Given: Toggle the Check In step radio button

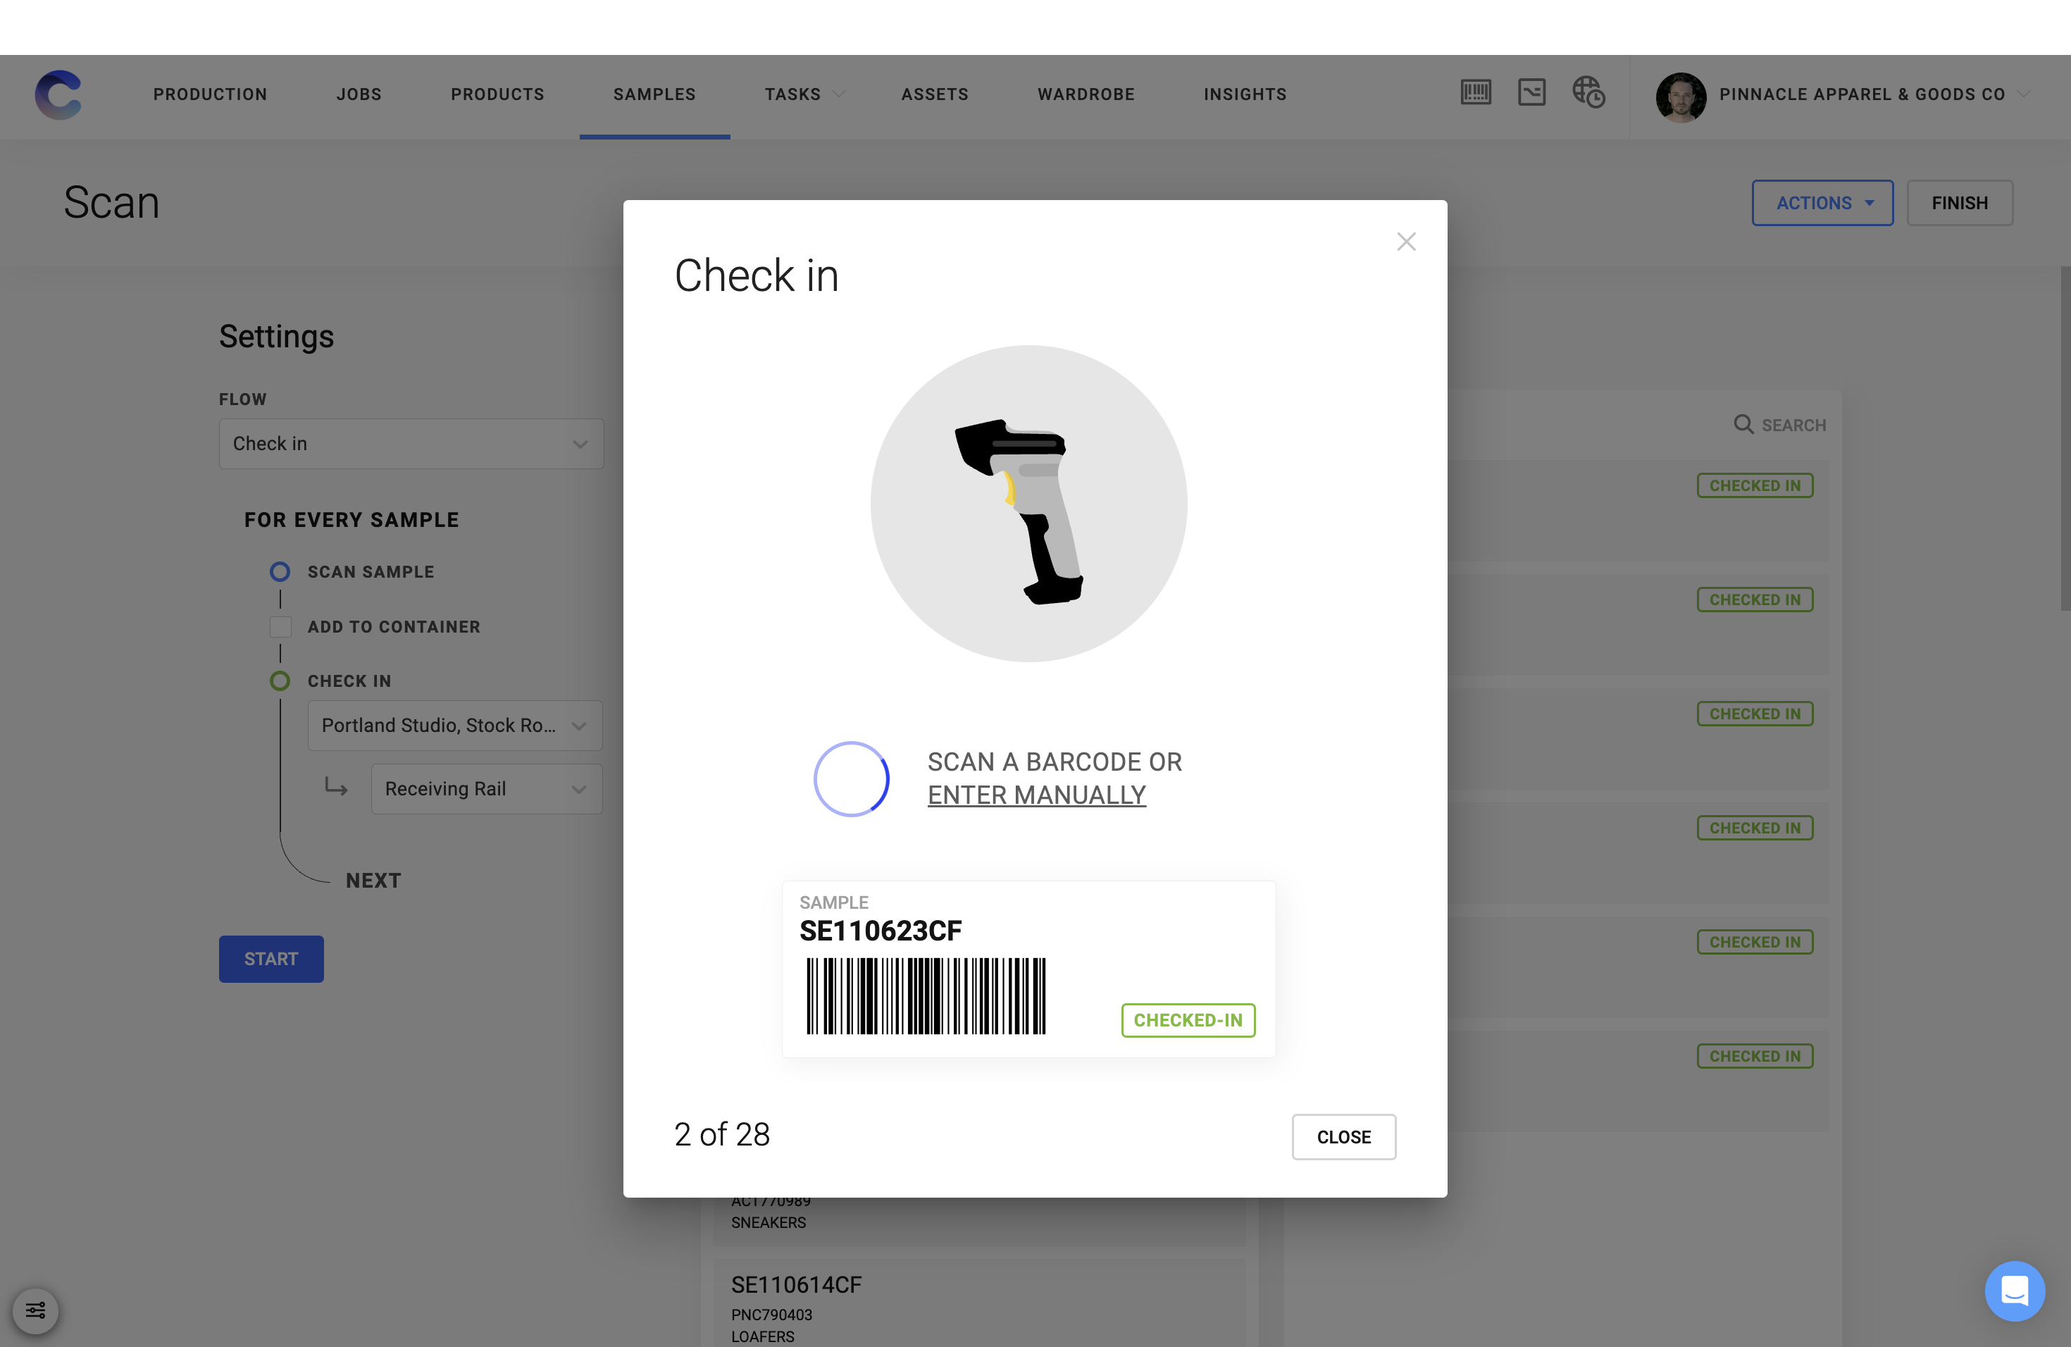Looking at the screenshot, I should point(279,681).
